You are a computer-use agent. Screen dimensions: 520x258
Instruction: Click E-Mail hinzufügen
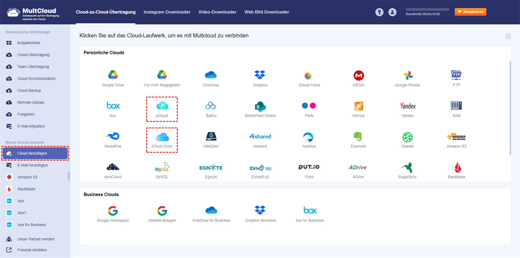click(32, 165)
